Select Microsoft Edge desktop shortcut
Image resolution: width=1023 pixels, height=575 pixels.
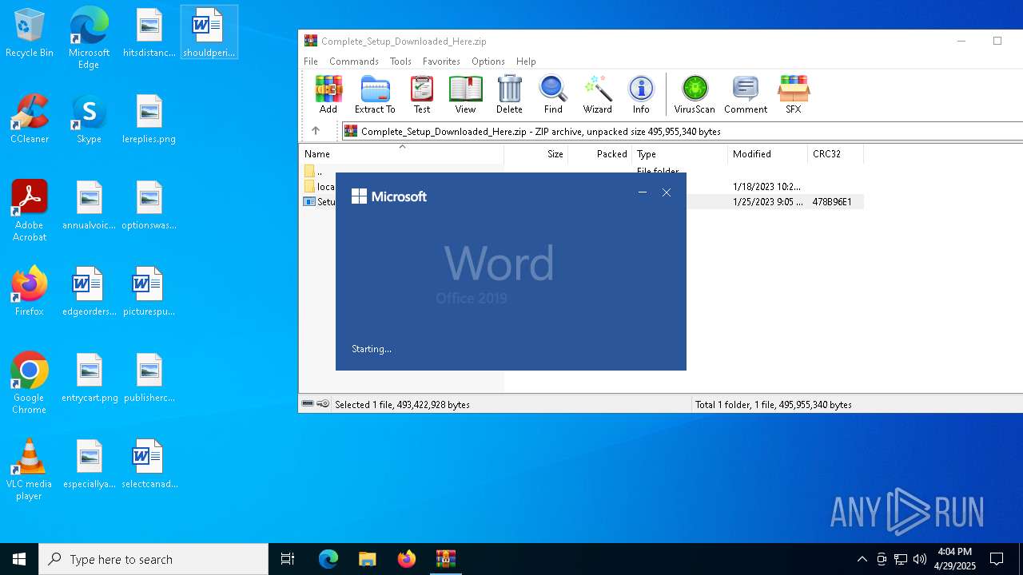[89, 38]
